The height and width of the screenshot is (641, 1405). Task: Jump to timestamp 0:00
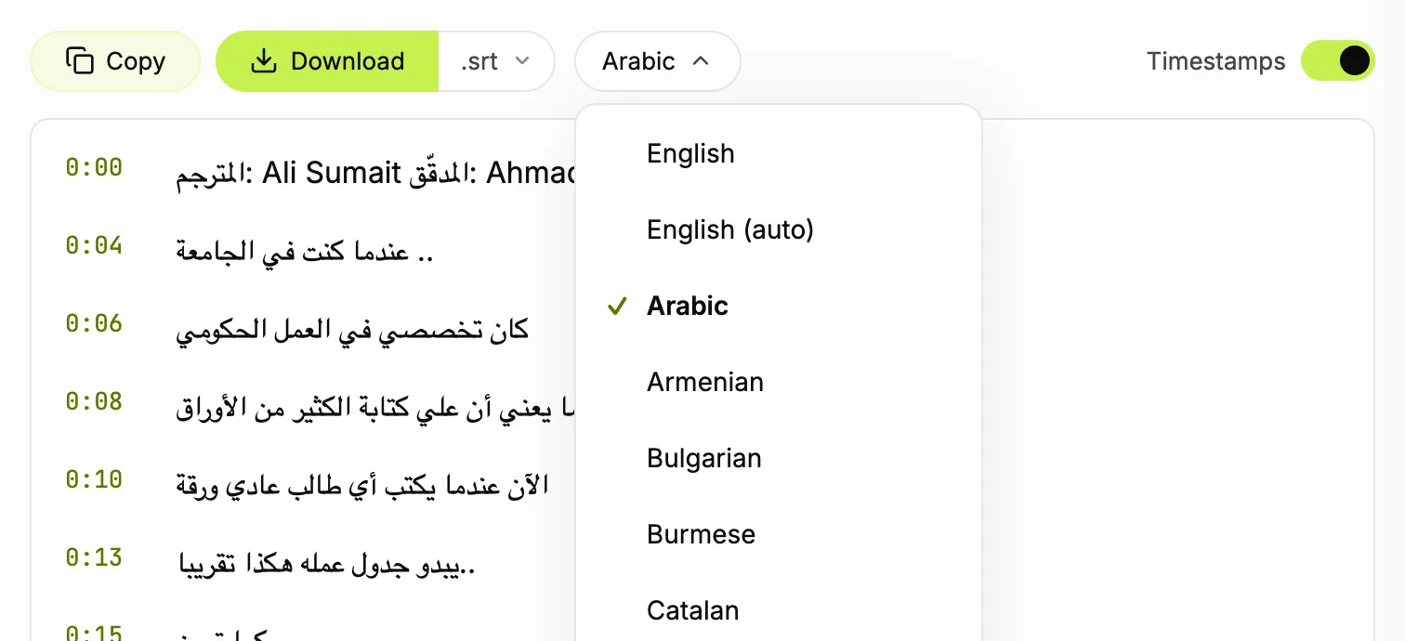pyautogui.click(x=94, y=168)
